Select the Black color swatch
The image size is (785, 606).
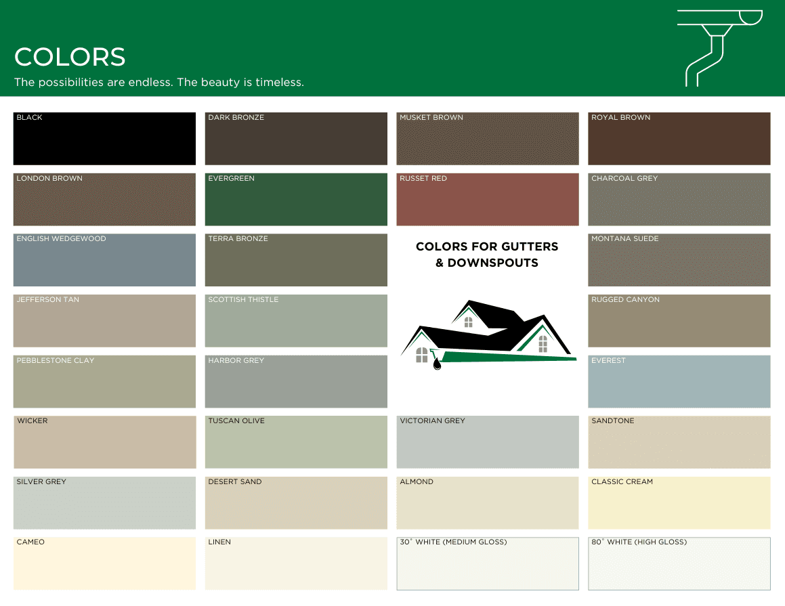point(104,138)
